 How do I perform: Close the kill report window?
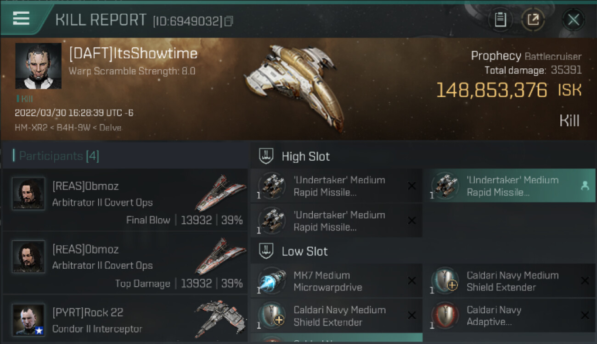573,20
